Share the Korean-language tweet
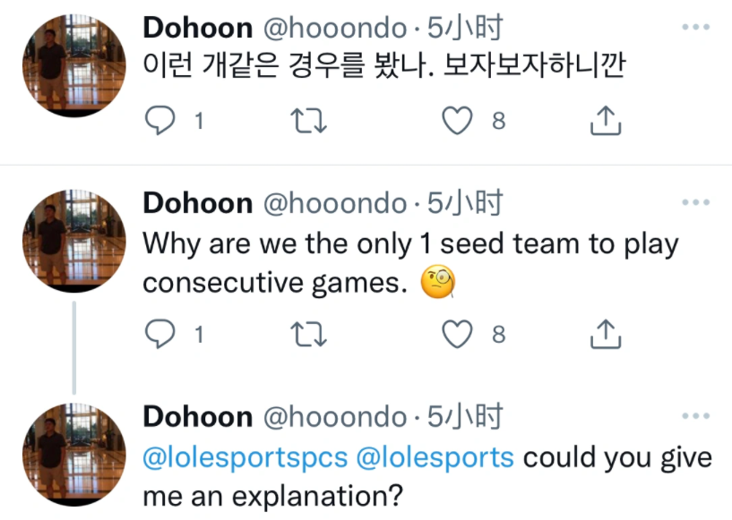Image resolution: width=732 pixels, height=520 pixels. 606,120
